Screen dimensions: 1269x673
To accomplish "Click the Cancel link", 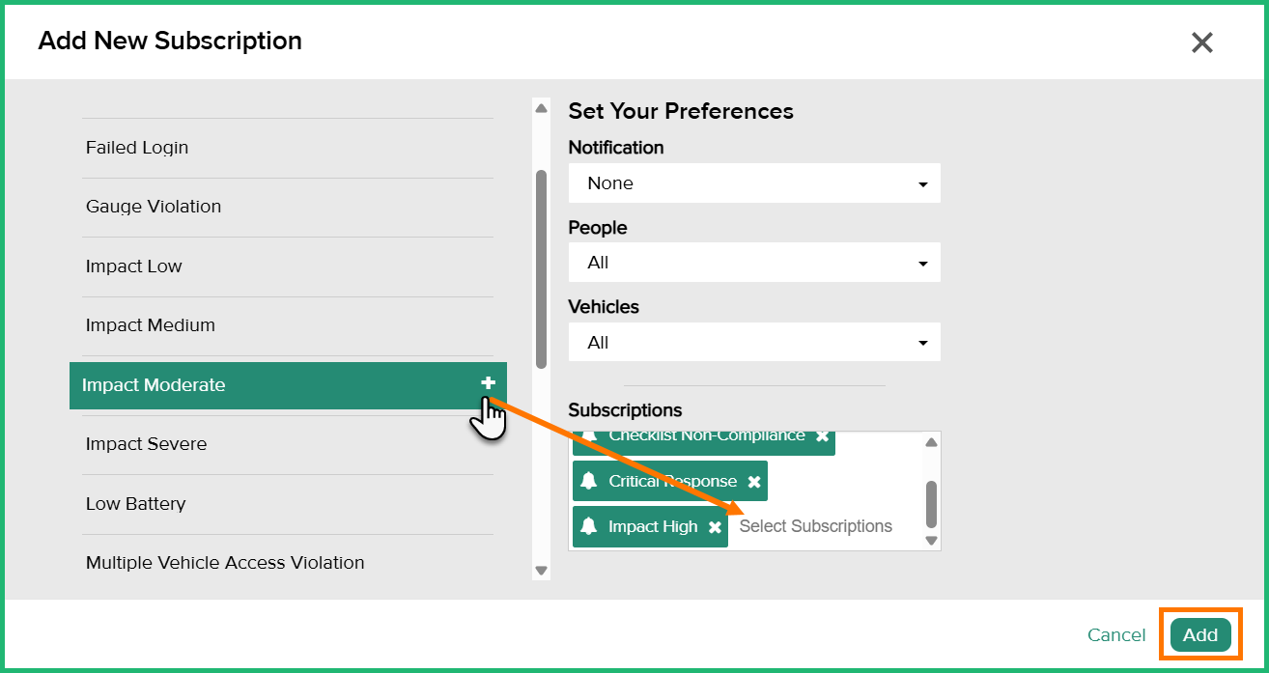I will (x=1116, y=634).
